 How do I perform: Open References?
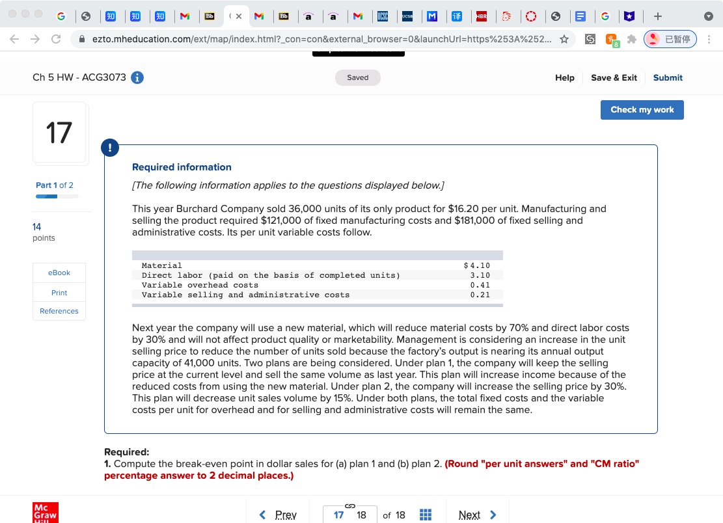pos(59,311)
